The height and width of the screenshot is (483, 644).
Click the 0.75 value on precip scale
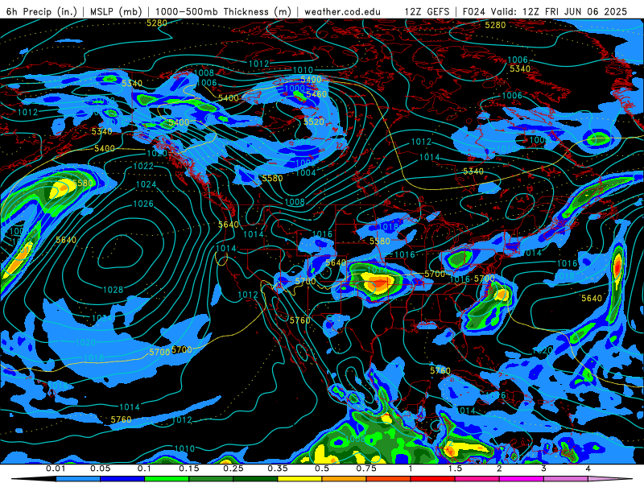point(366,469)
